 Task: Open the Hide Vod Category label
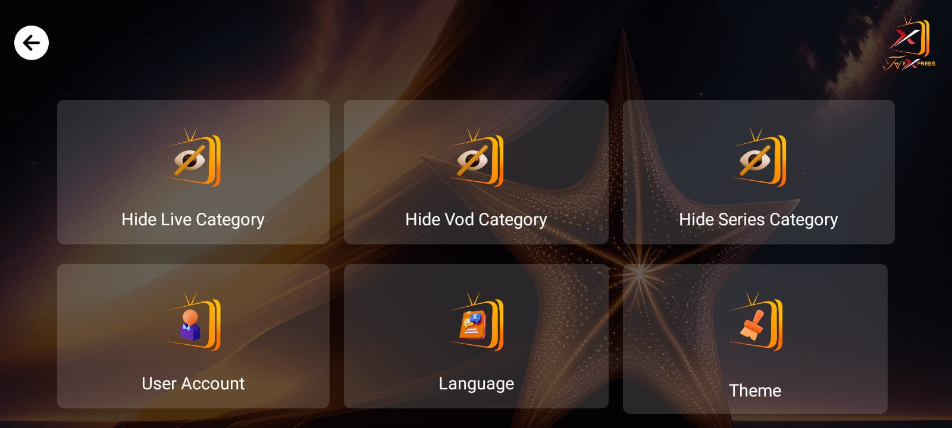[x=476, y=220]
